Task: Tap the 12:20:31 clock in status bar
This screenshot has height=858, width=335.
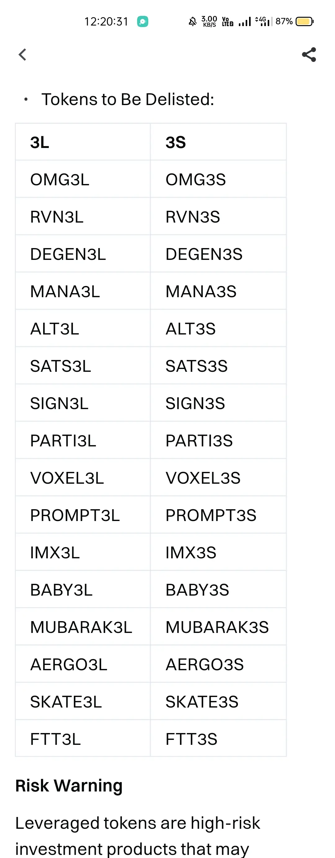Action: 106,22
